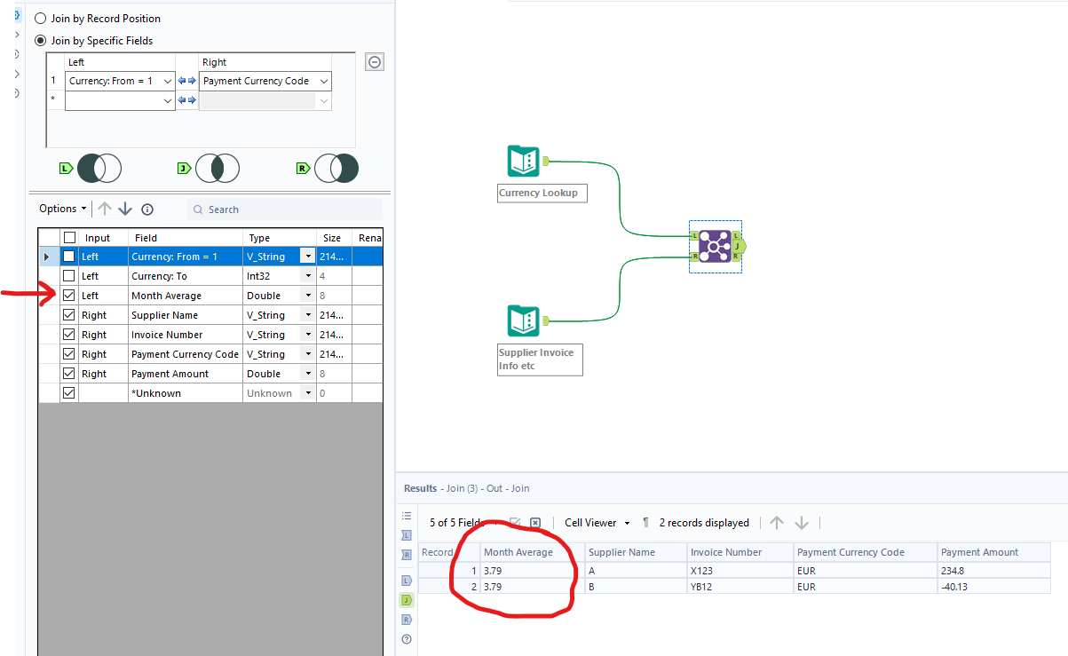
Task: Click the minus button to remove join condition
Action: pos(374,61)
